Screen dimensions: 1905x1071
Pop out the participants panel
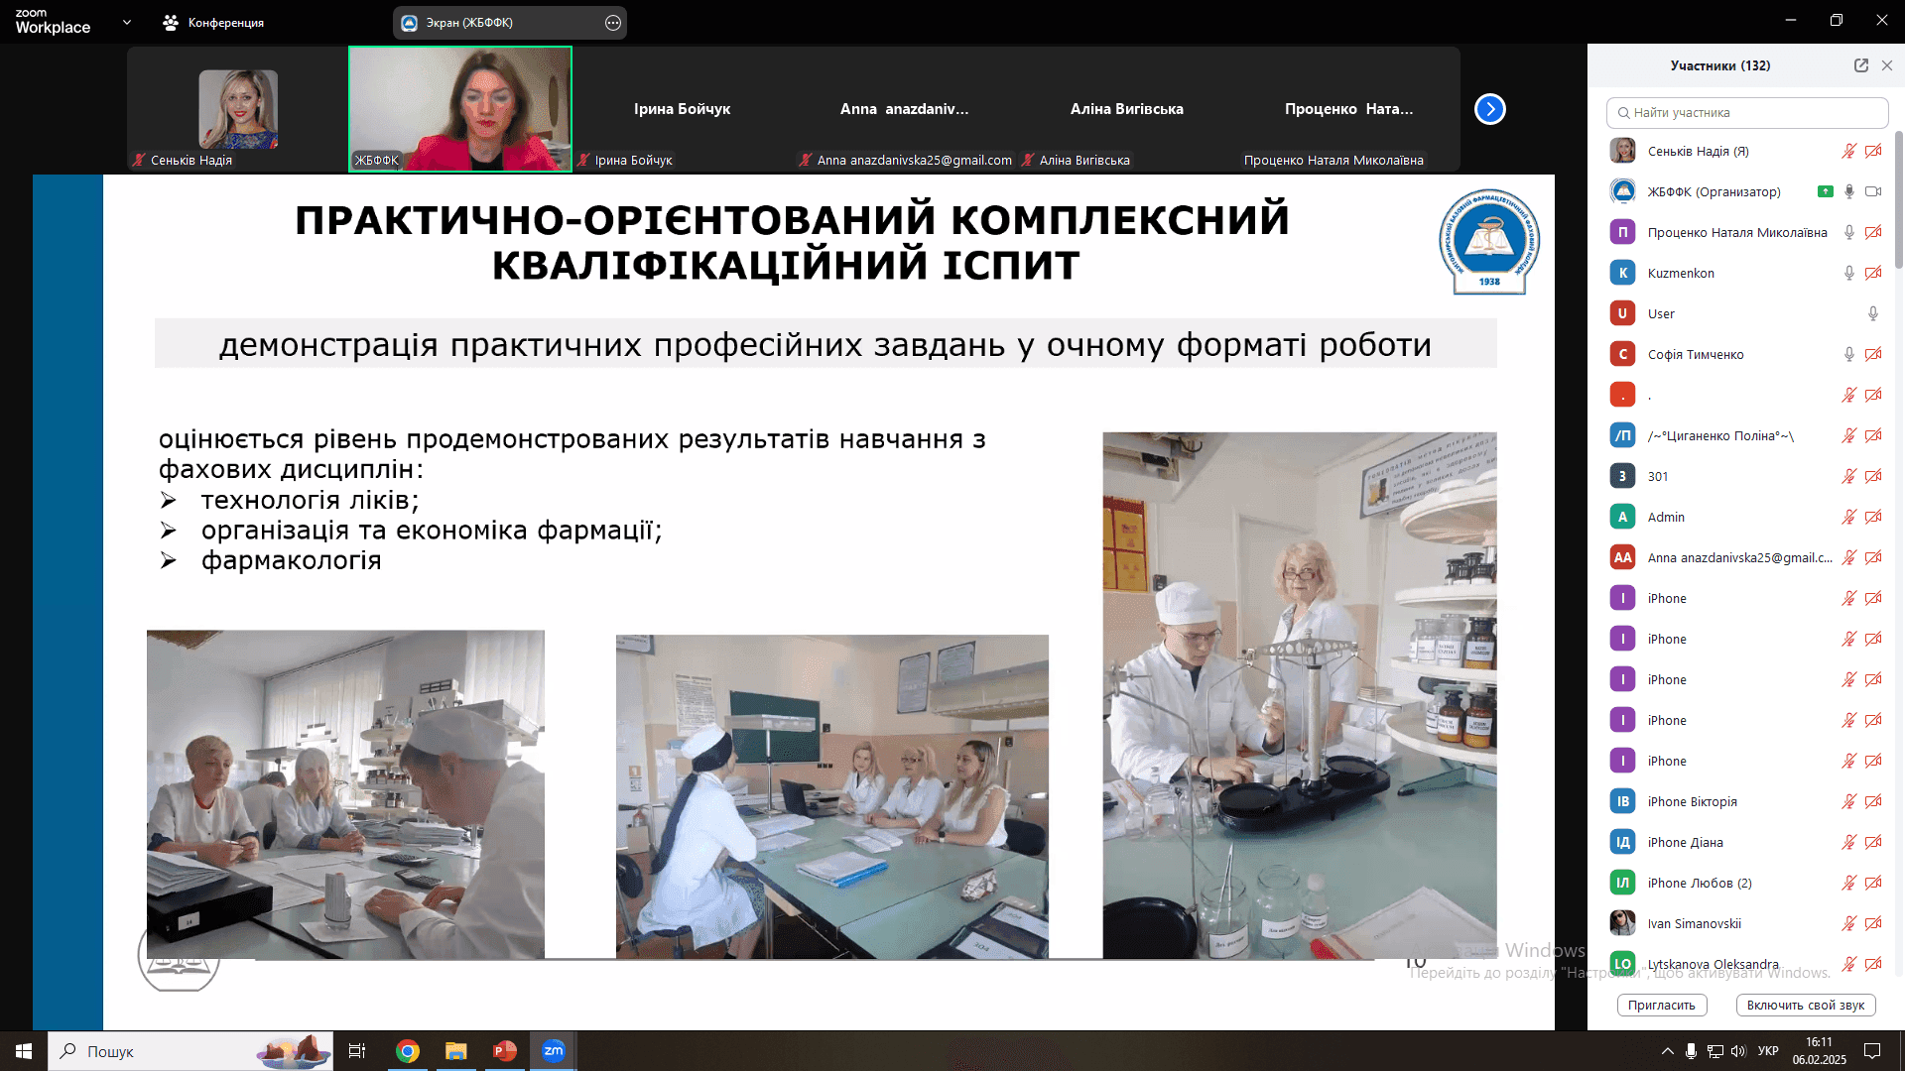click(x=1861, y=65)
